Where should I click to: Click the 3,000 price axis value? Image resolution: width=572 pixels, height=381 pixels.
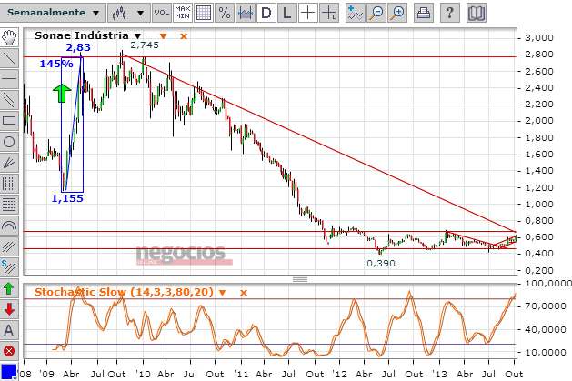(x=539, y=38)
